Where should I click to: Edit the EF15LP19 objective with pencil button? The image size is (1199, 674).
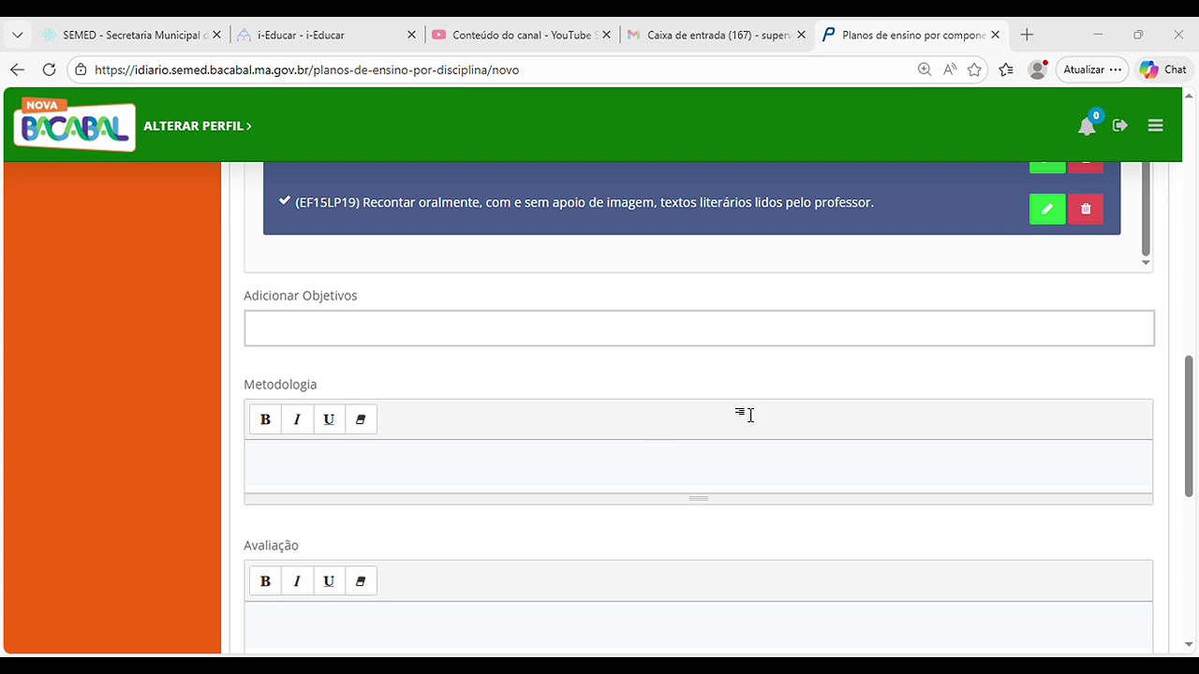1047,209
